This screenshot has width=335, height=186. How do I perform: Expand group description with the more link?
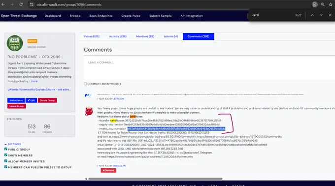(x=34, y=81)
